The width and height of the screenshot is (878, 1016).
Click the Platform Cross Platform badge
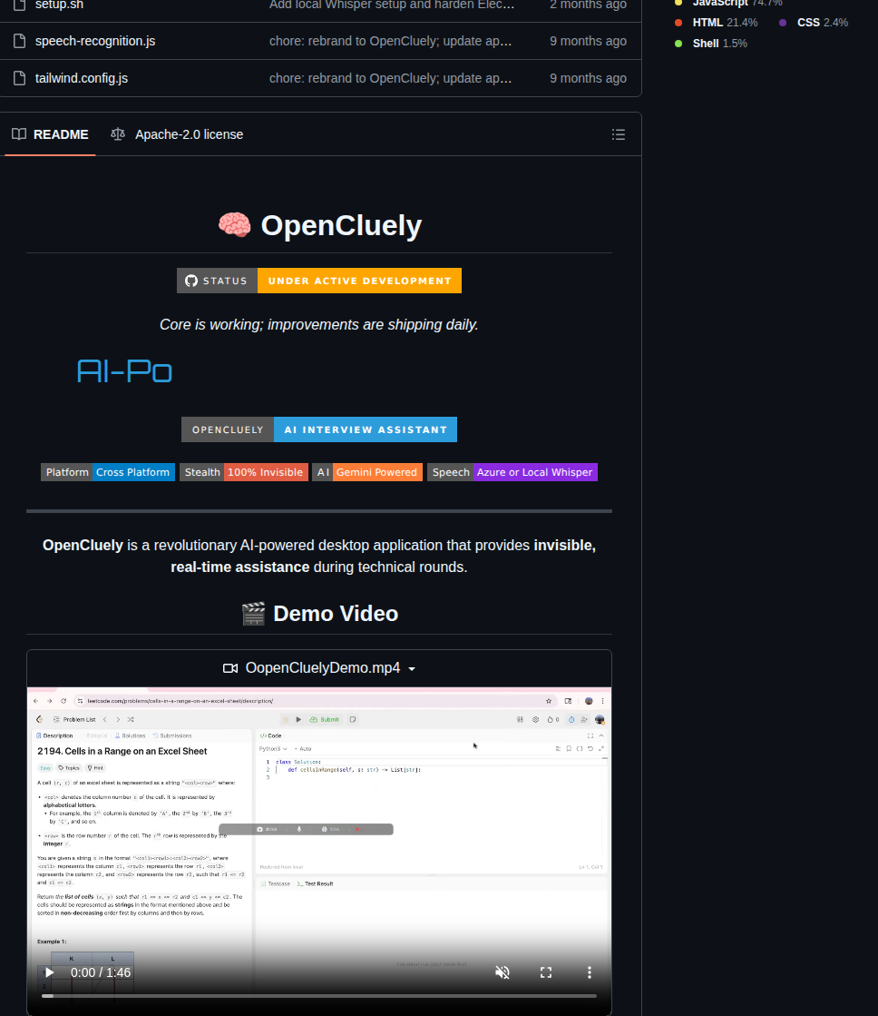coord(108,472)
